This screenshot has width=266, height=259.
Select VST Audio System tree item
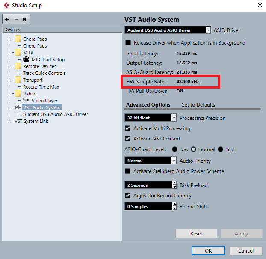(x=42, y=107)
